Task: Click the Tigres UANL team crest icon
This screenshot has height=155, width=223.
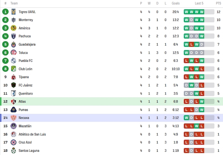Action: 14,12
